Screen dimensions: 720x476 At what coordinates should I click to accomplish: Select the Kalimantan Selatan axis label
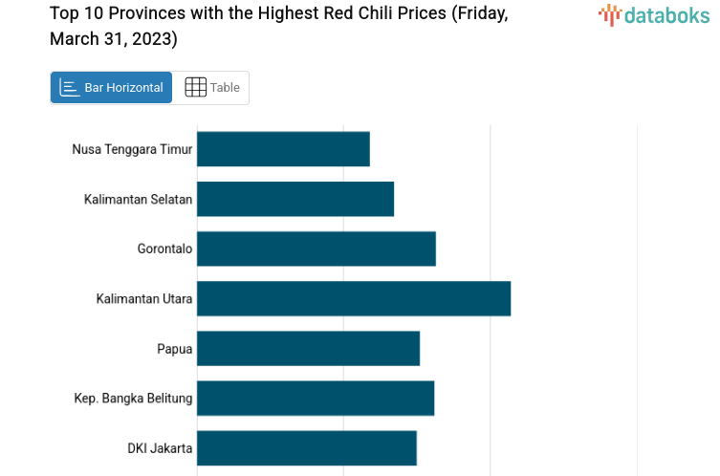click(138, 199)
